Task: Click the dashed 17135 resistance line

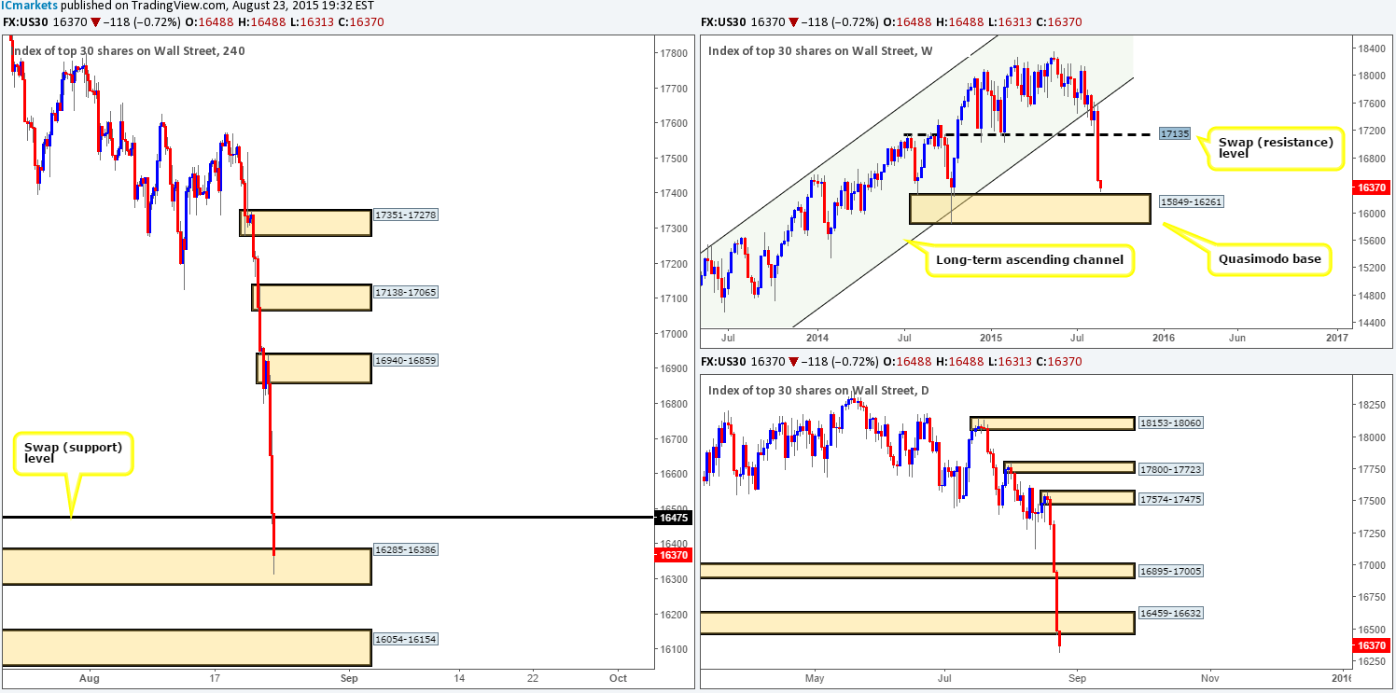Action: (1028, 134)
